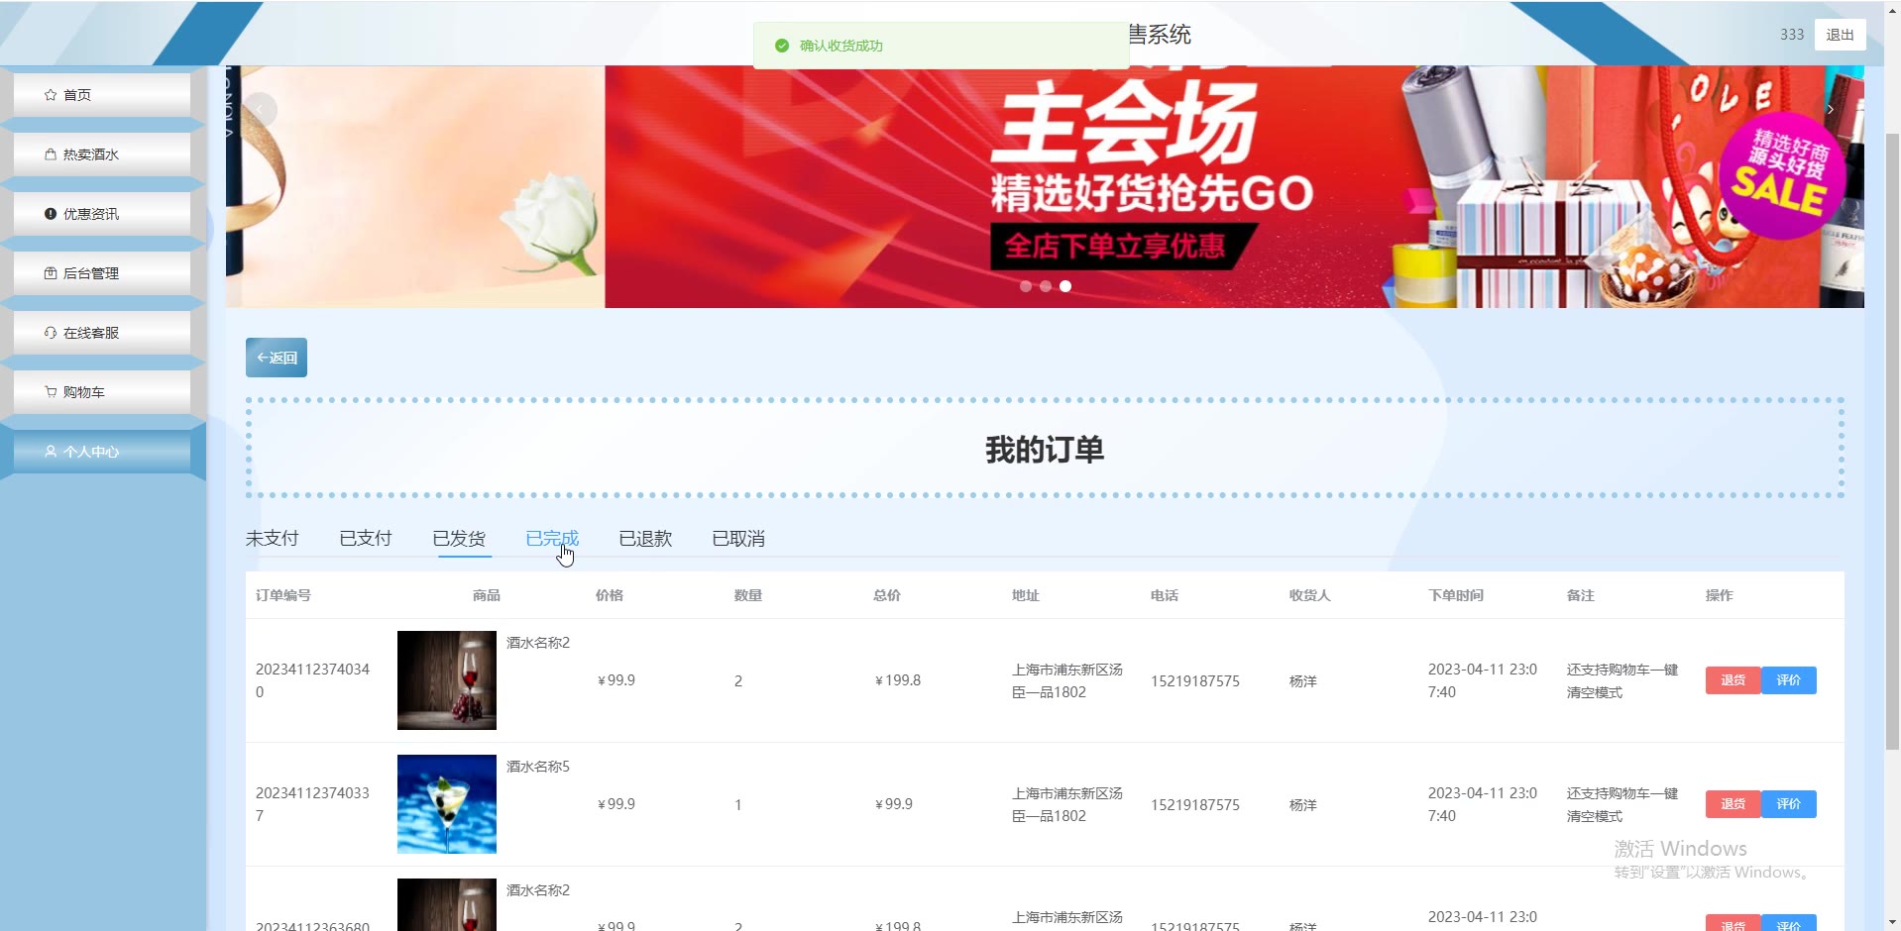Go to 优惠资讯 sidebar item
Image resolution: width=1901 pixels, height=931 pixels.
[x=102, y=214]
